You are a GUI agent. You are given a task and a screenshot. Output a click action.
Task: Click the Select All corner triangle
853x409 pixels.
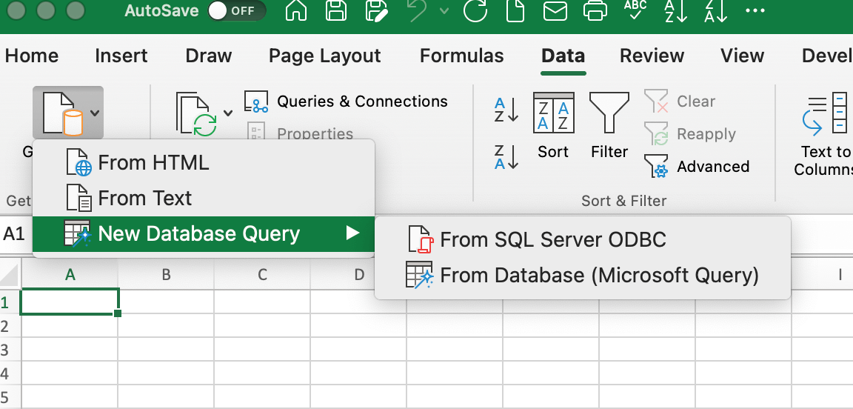(x=10, y=275)
